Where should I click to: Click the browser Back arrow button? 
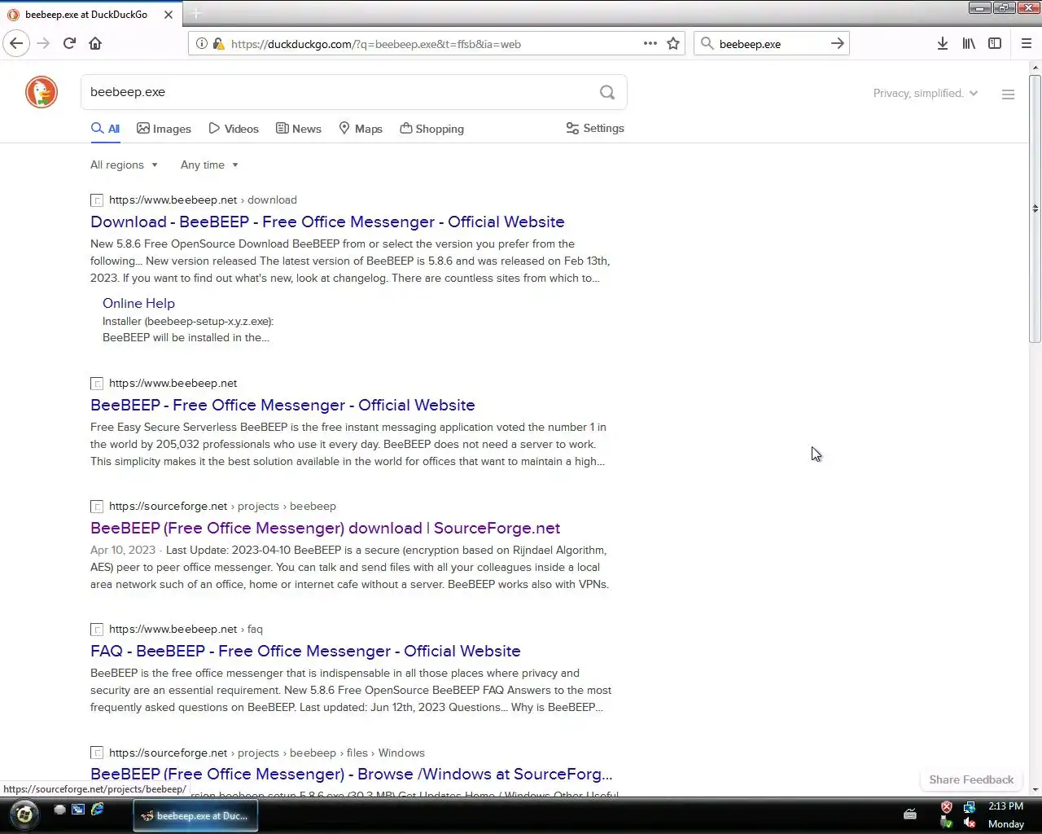point(16,43)
